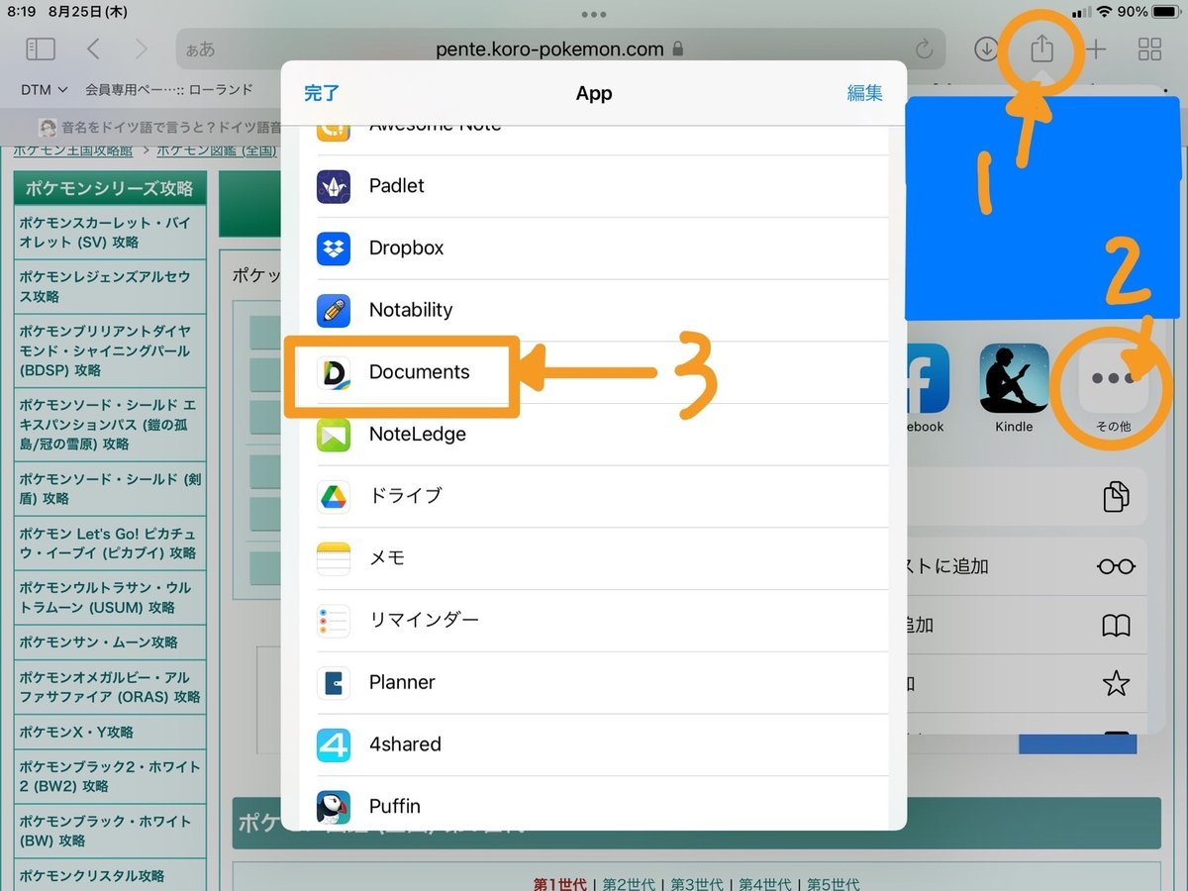Viewport: 1188px width, 891px height.
Task: Tap copy action icon in share sheet
Action: tap(1116, 496)
